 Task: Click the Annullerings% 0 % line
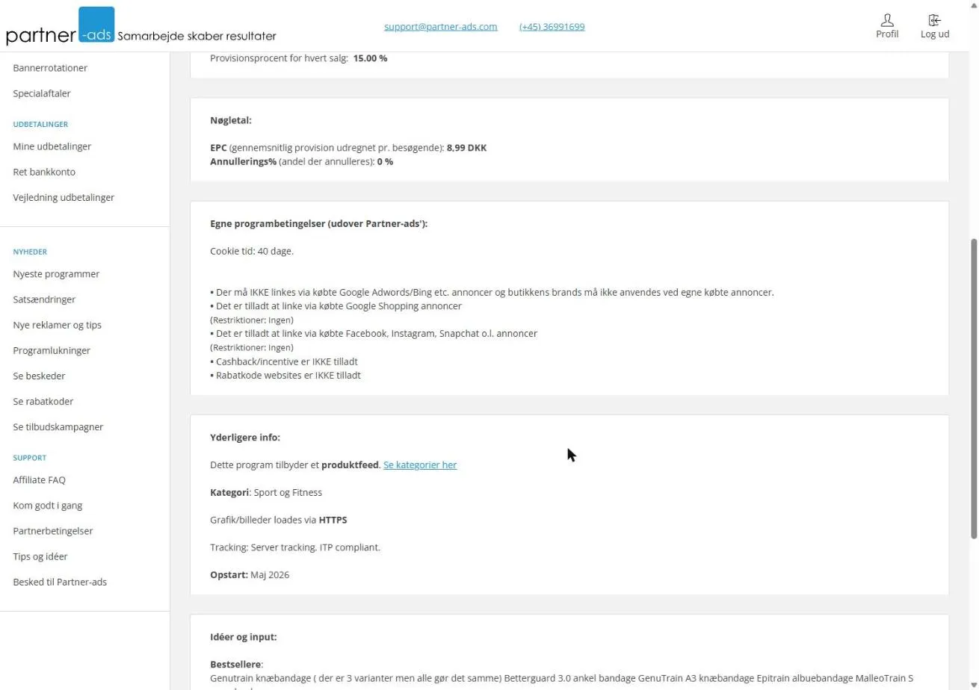pos(302,161)
